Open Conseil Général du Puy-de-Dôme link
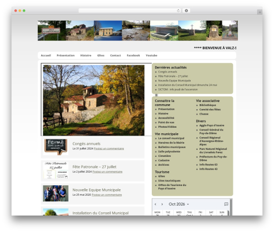This screenshot has width=274, height=232. tap(211, 132)
